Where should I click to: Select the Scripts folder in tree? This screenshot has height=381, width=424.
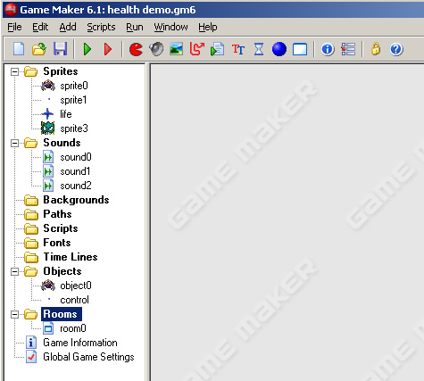pyautogui.click(x=61, y=228)
